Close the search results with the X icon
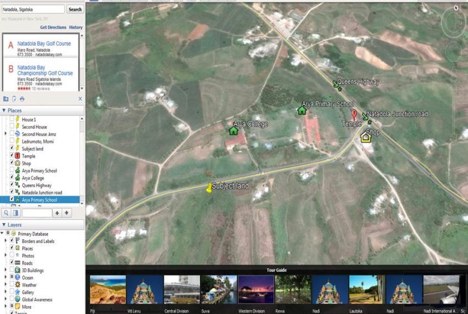This screenshot has width=468, height=314. click(x=80, y=99)
